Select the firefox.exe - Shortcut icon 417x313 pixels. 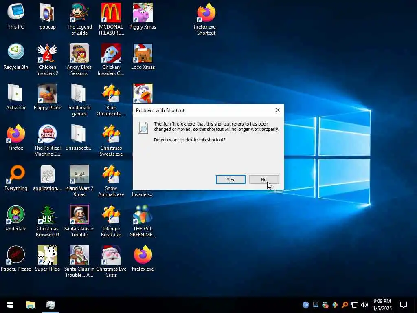[206, 19]
